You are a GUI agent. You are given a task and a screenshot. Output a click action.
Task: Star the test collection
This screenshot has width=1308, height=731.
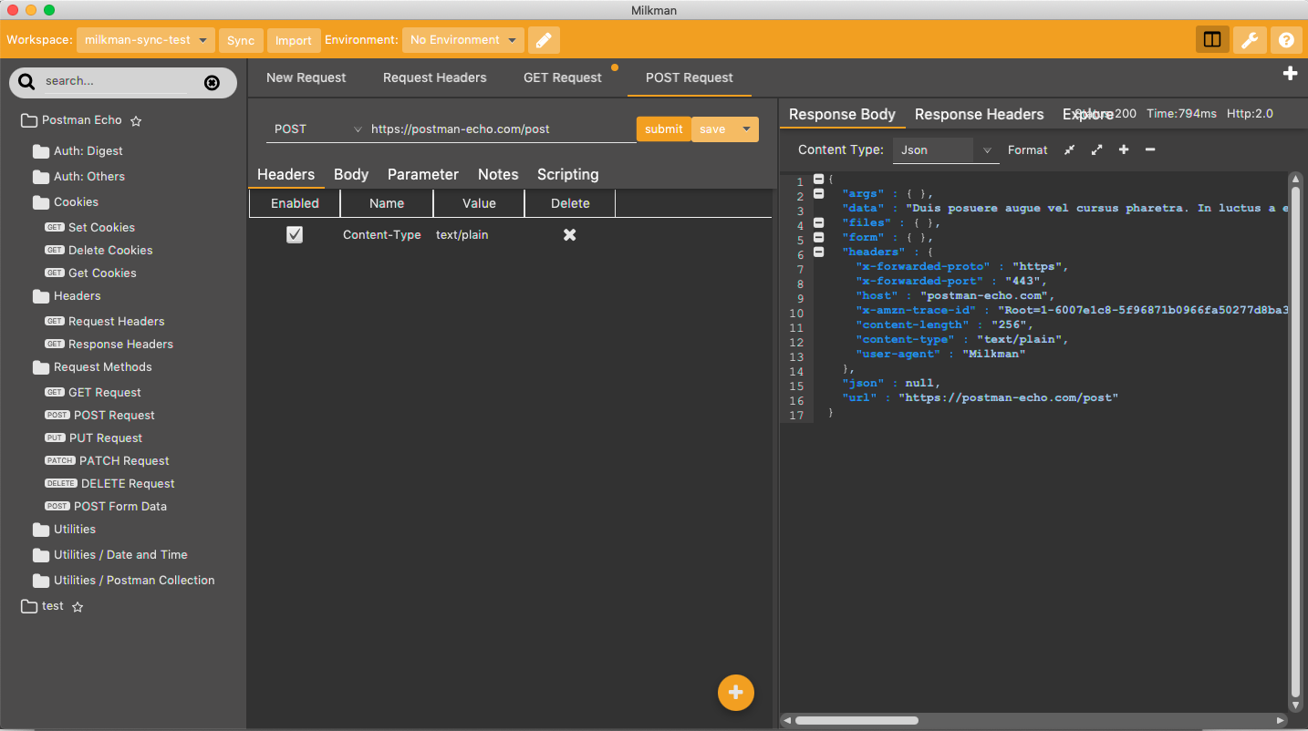pyautogui.click(x=78, y=606)
